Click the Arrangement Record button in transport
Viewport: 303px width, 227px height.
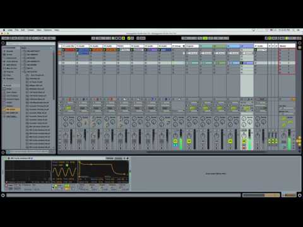(120, 38)
